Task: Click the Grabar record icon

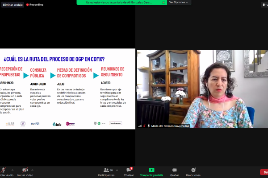Action: click(x=175, y=170)
